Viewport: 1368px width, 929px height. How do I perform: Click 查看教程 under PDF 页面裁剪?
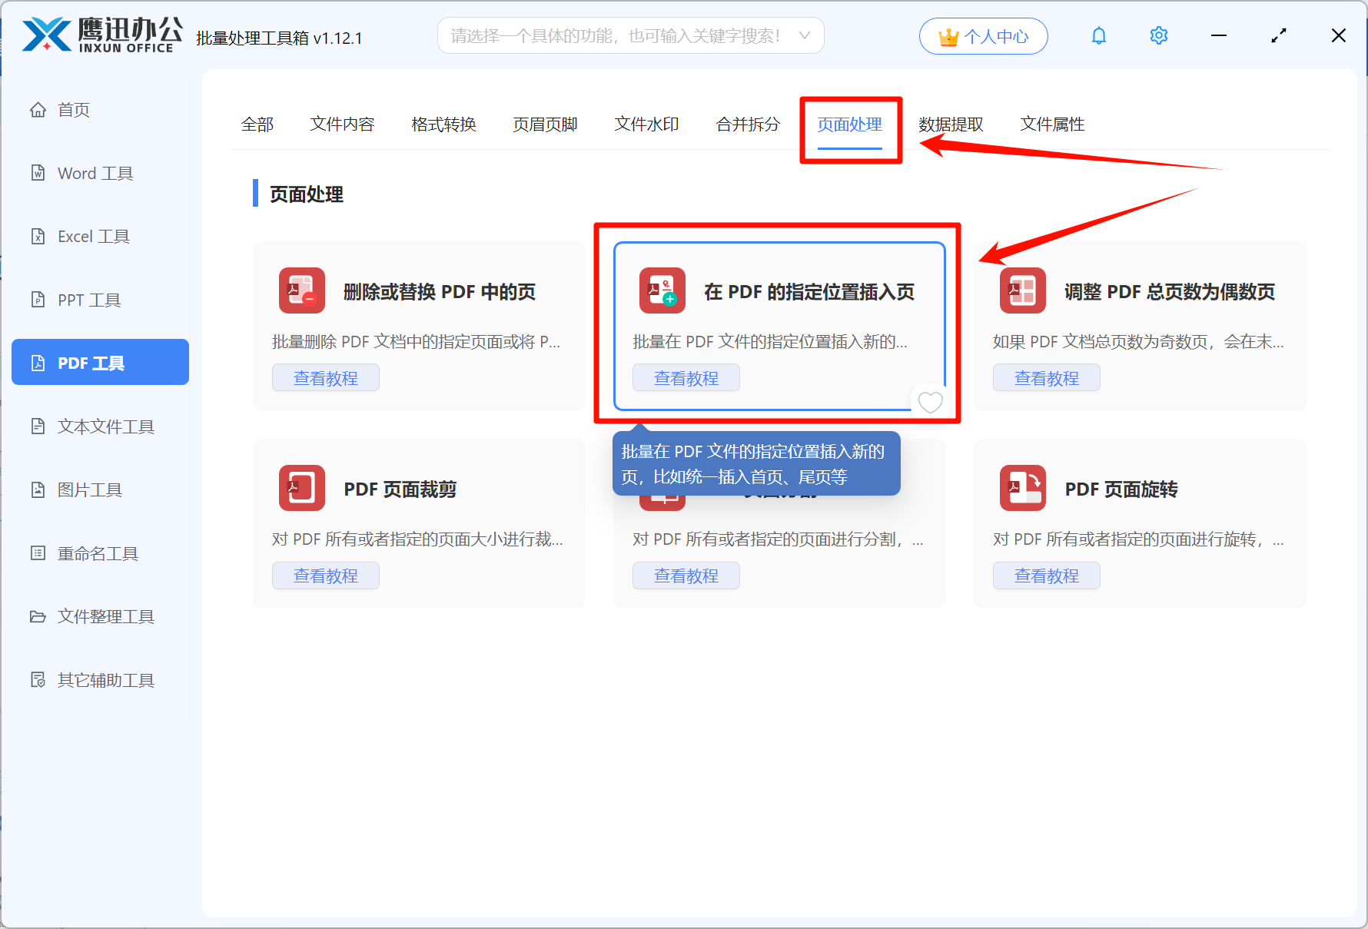[x=325, y=575]
